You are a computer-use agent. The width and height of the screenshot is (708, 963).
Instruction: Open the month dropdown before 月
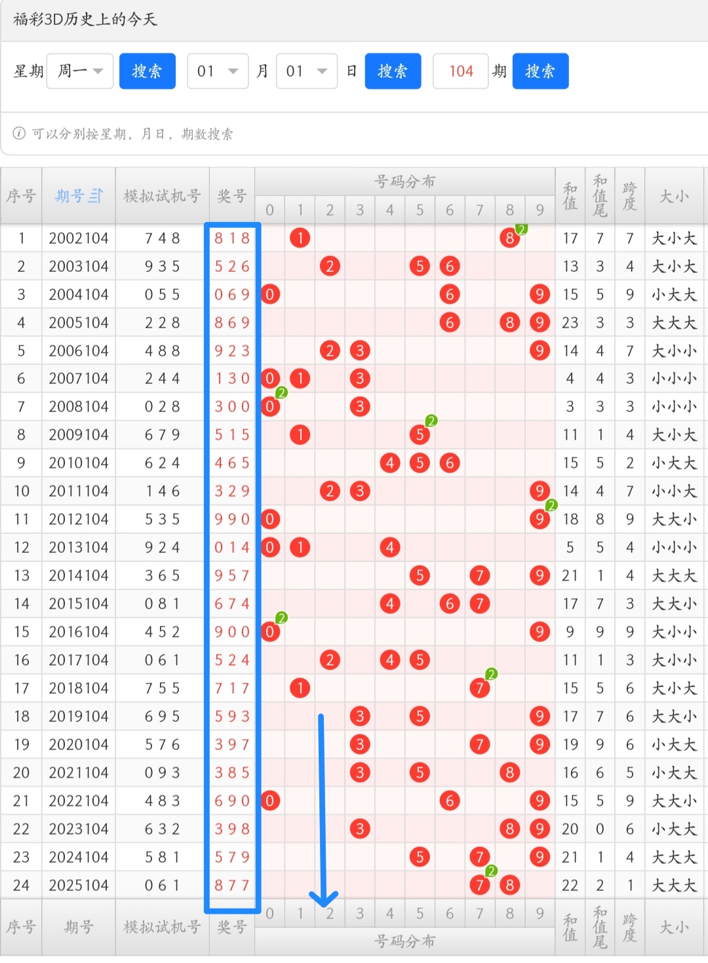[x=218, y=71]
